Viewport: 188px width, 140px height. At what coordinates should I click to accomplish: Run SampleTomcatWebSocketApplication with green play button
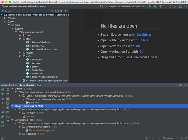point(150,6)
